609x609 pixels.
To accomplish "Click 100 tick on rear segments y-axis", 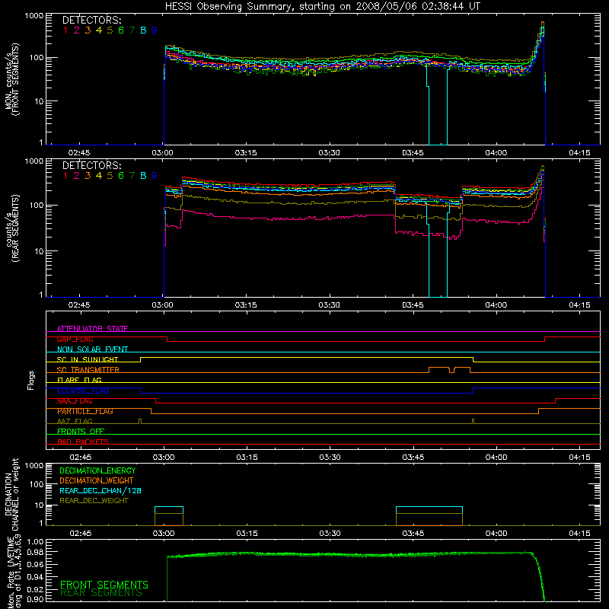I will pos(37,205).
